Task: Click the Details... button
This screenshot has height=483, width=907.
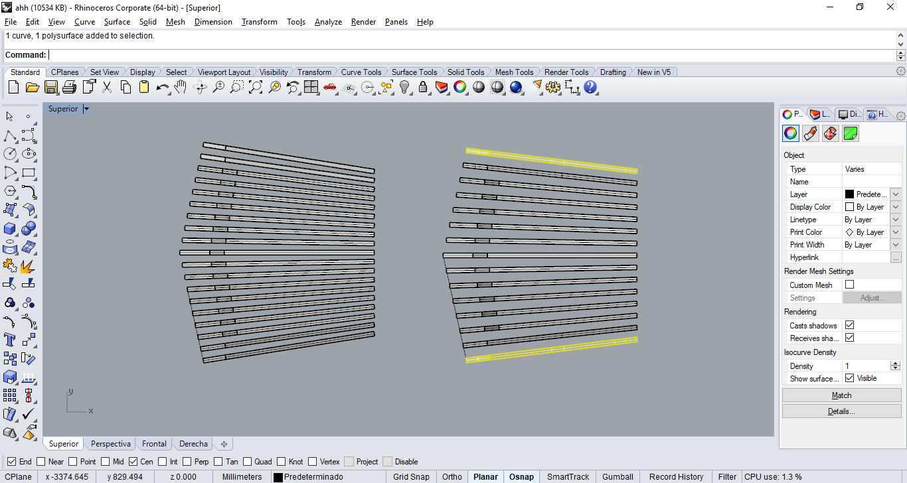Action: [x=841, y=411]
